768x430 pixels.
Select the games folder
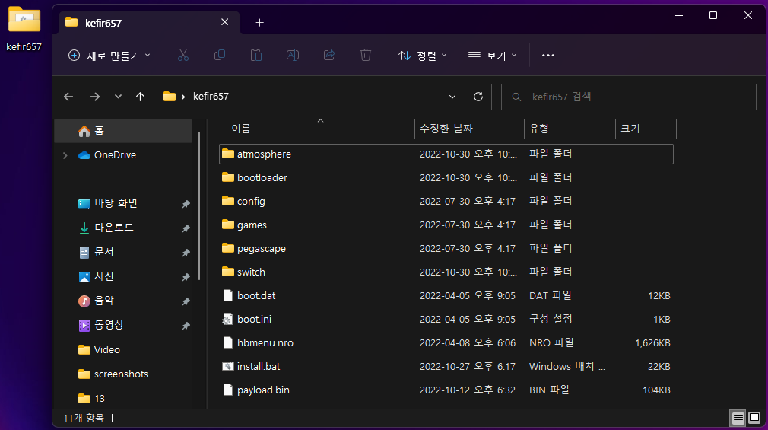pos(446,225)
